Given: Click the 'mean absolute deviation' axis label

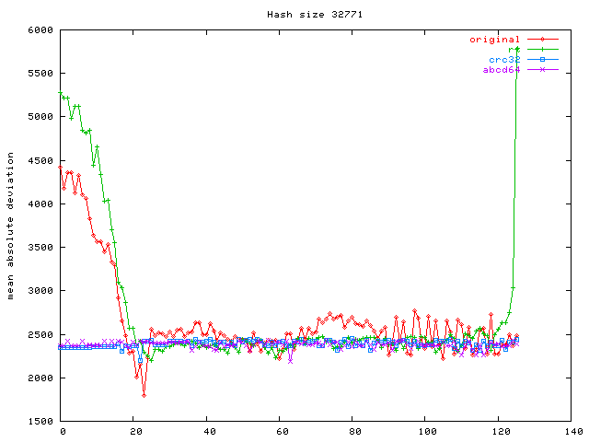Looking at the screenshot, I should [x=12, y=226].
